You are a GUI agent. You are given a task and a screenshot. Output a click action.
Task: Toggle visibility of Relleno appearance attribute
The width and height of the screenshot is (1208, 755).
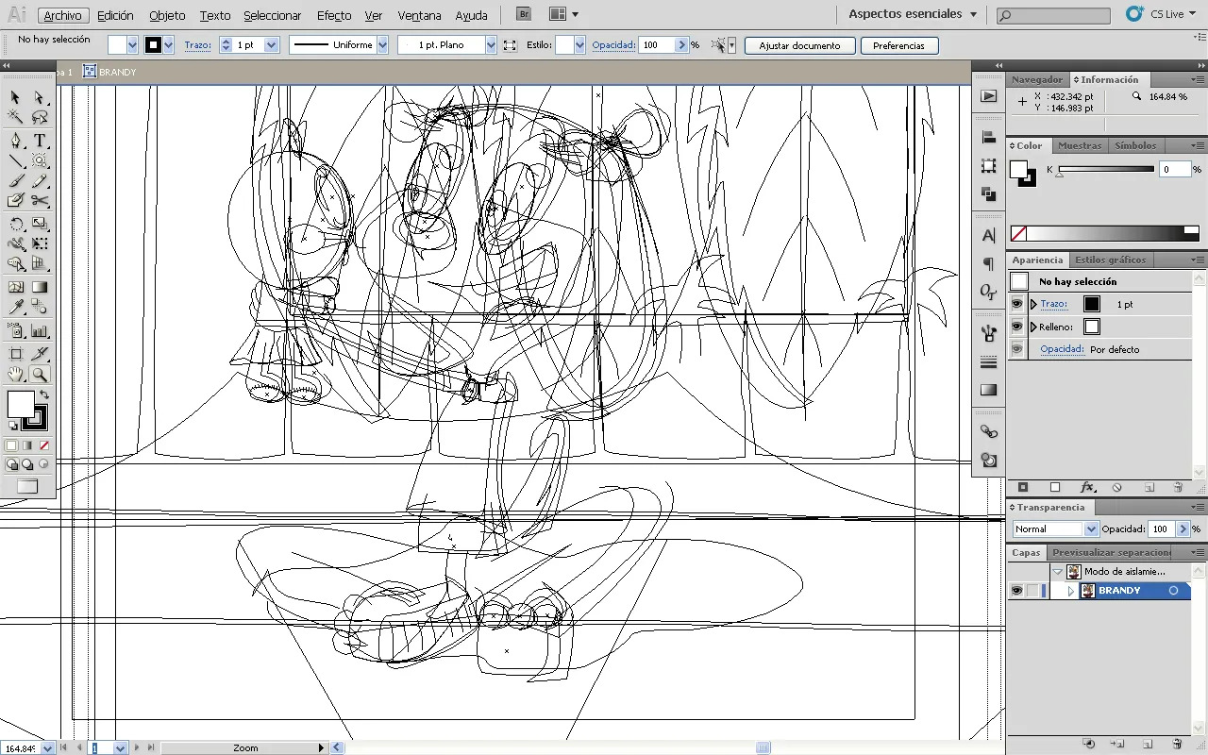[1016, 327]
